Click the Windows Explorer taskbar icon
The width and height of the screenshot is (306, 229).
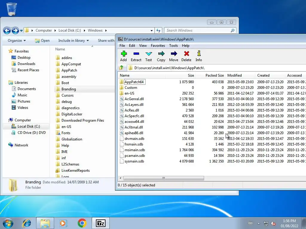coord(45,223)
